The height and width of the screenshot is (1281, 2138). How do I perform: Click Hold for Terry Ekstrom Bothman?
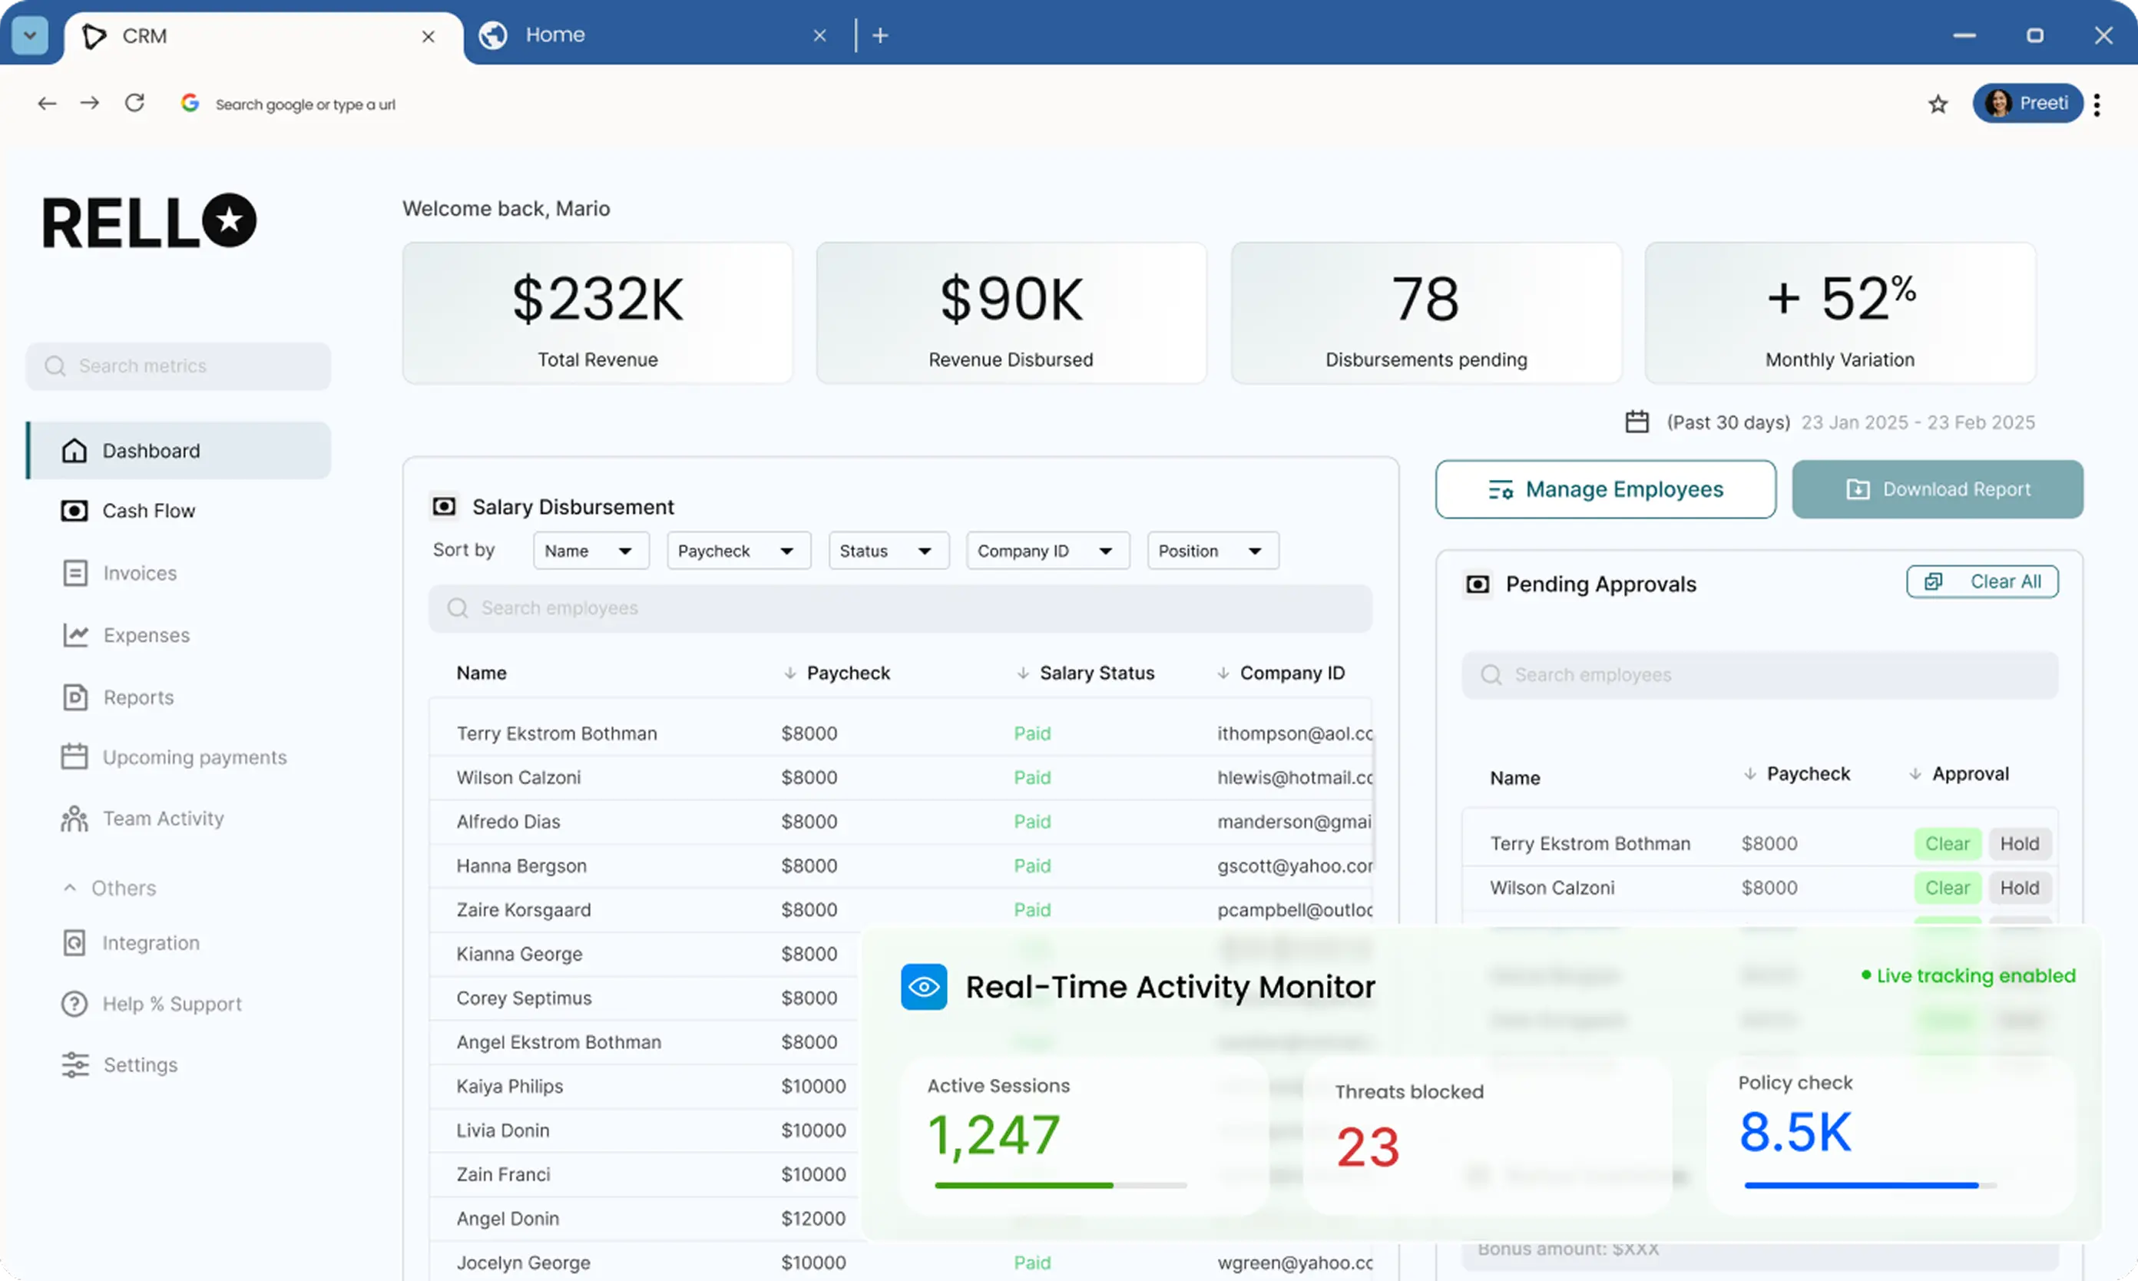(2020, 843)
